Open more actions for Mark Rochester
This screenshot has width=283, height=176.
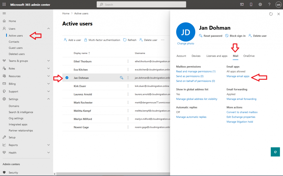pyautogui.click(x=128, y=102)
